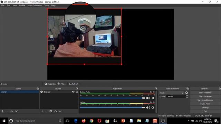The width and height of the screenshot is (221, 124).
Task: Open the Edit menu
Action: pyautogui.click(x=8, y=6)
